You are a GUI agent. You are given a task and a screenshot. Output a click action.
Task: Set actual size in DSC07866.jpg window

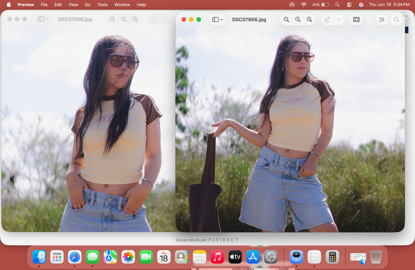click(298, 20)
